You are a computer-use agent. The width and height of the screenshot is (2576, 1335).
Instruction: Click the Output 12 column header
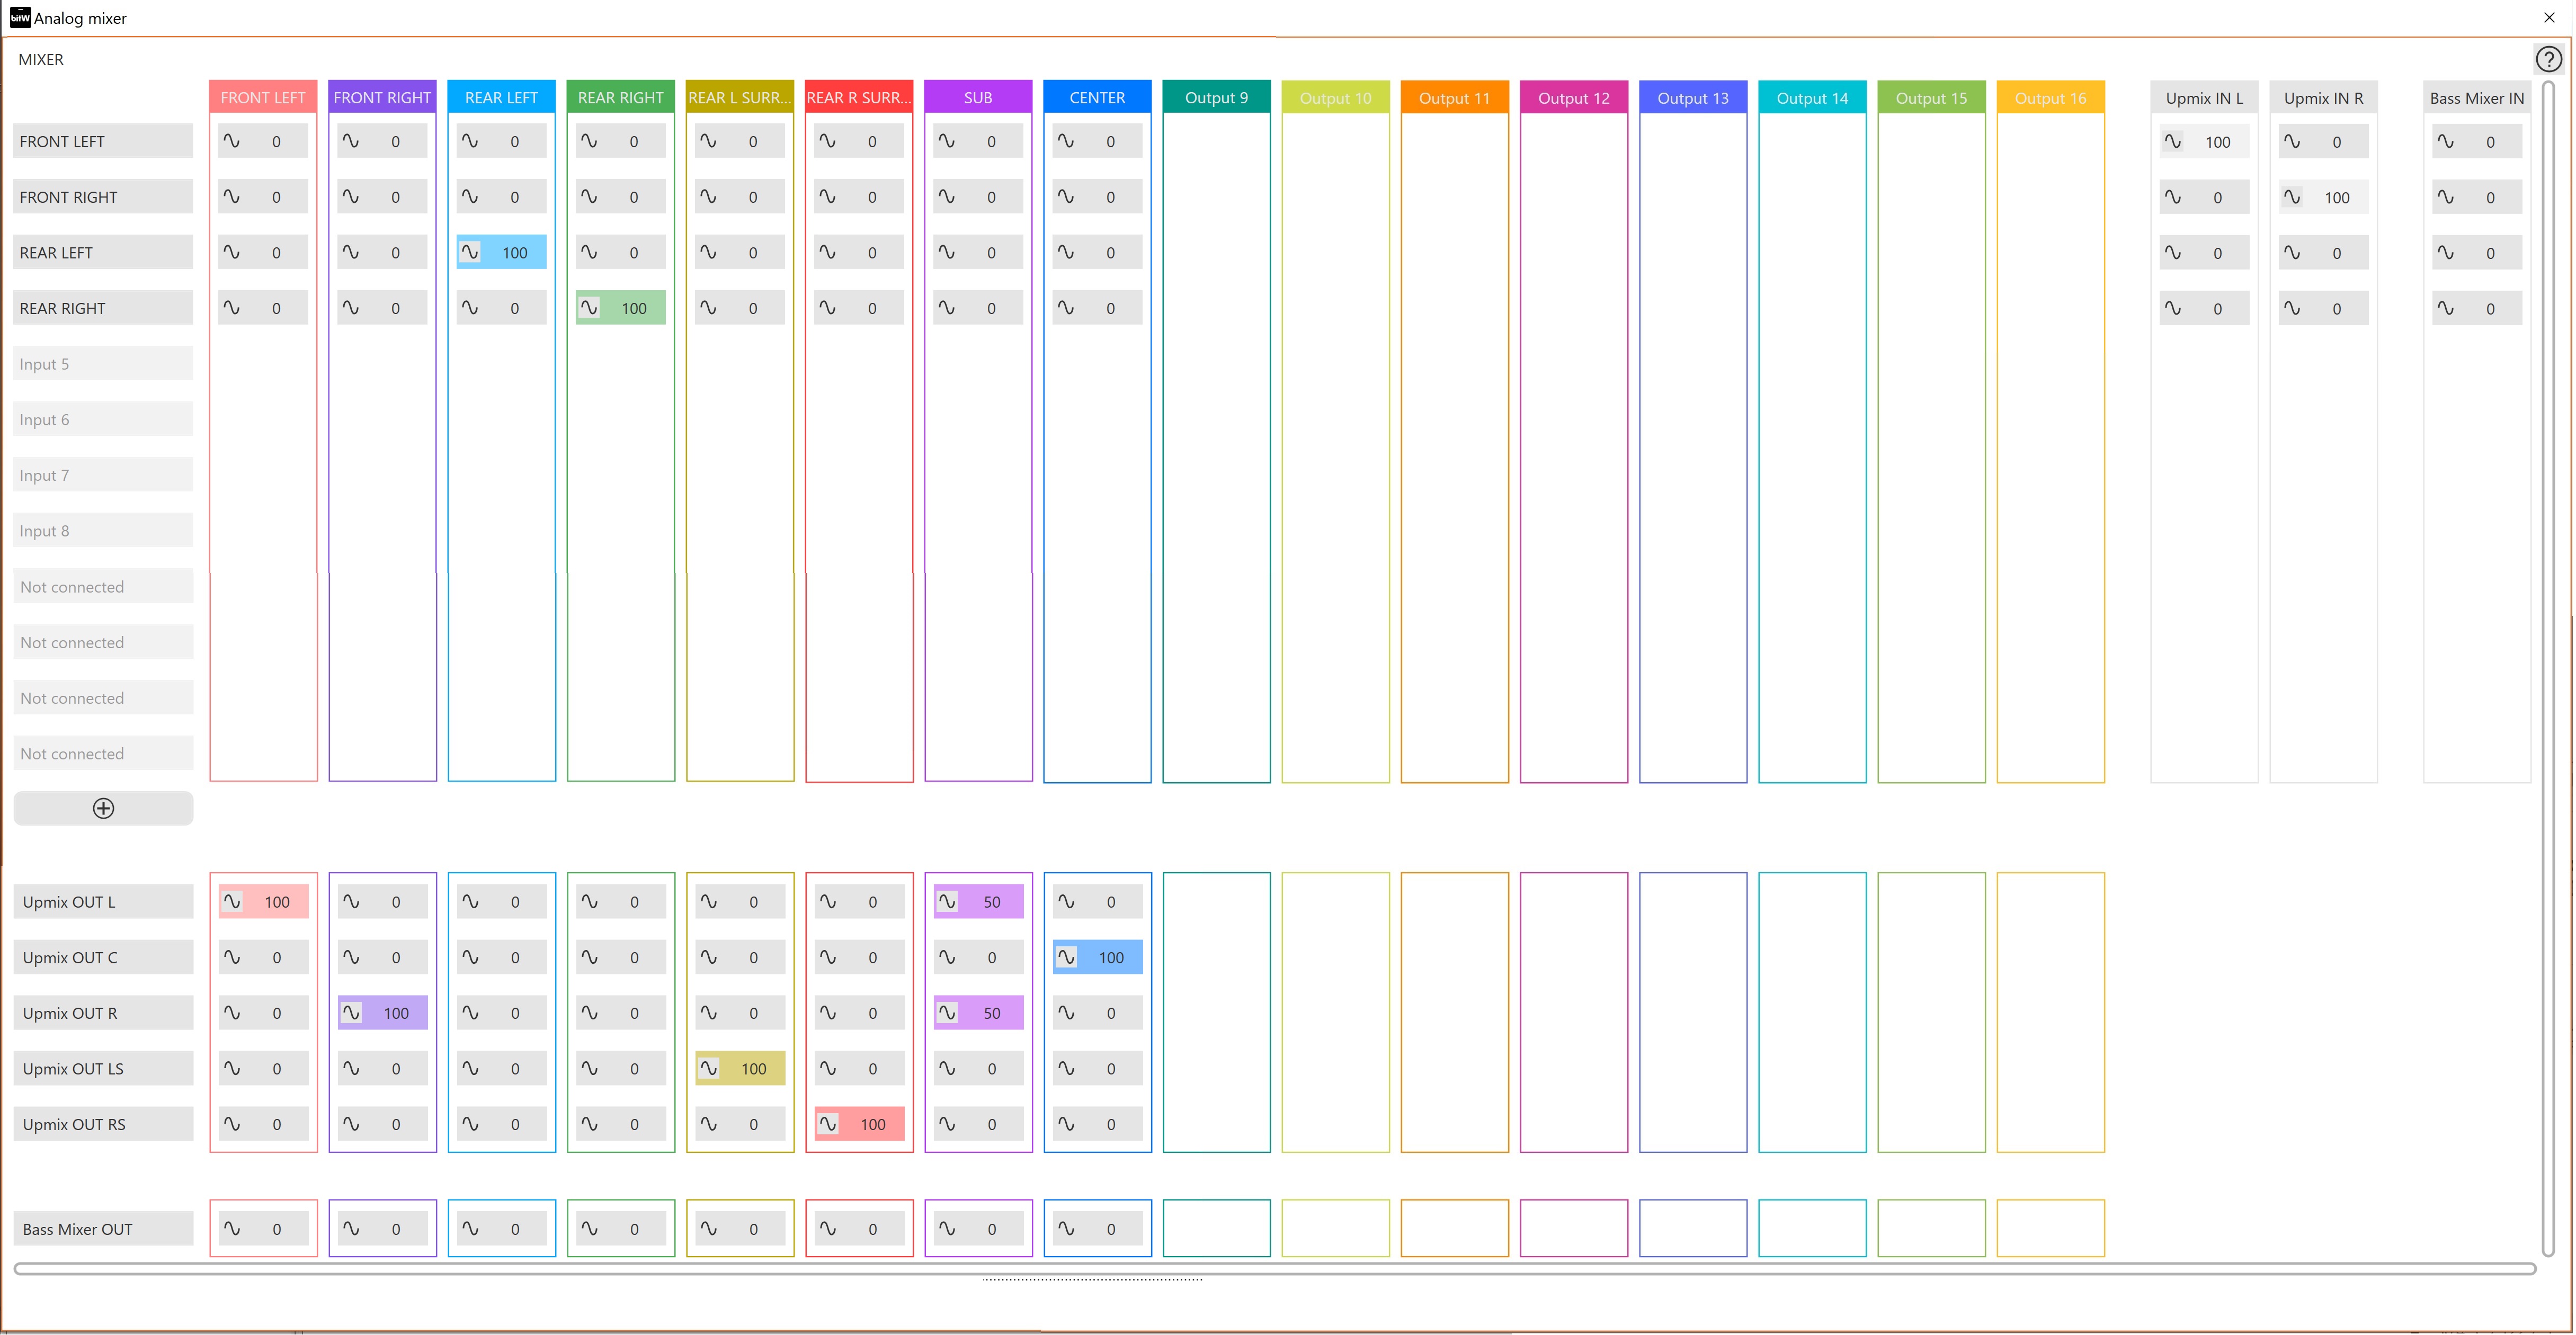1573,98
